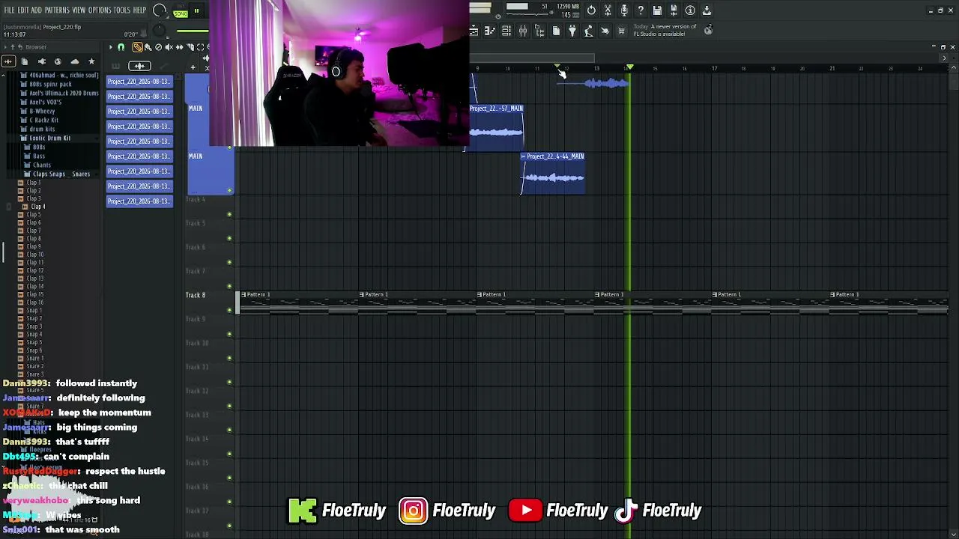
Task: Click the export download icon
Action: (x=707, y=10)
